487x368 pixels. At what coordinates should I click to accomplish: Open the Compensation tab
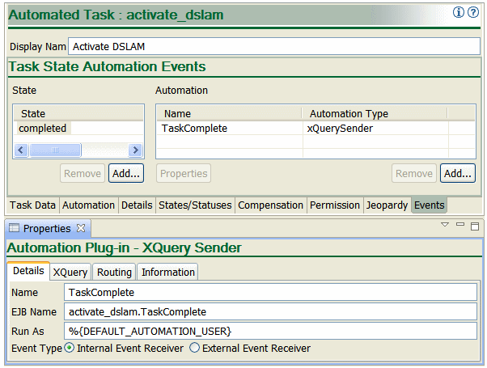tap(270, 205)
